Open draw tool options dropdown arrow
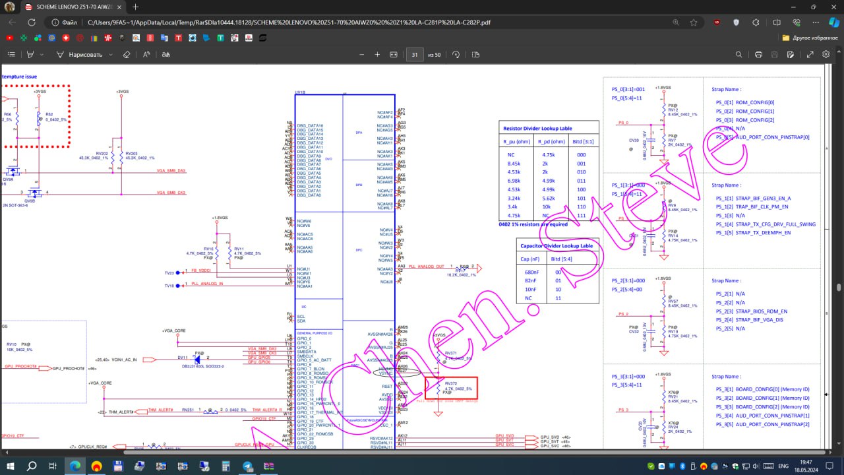844x475 pixels. pyautogui.click(x=111, y=54)
